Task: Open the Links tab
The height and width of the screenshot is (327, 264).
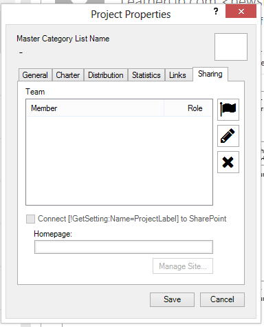Action: [x=177, y=75]
